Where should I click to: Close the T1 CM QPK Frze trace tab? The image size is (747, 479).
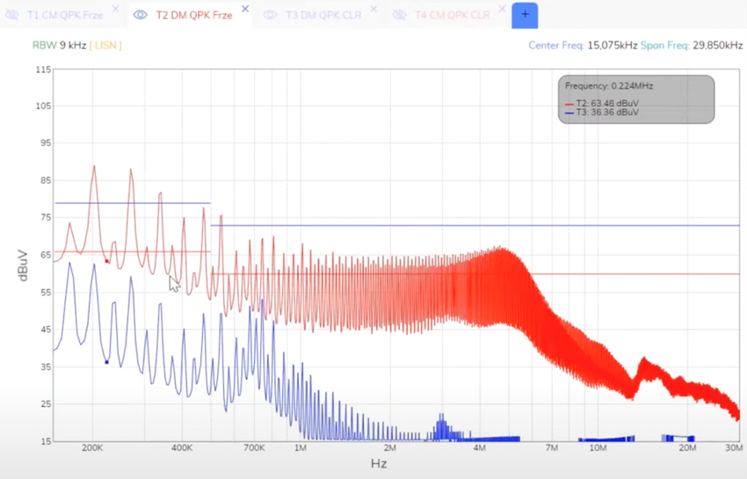[x=115, y=9]
